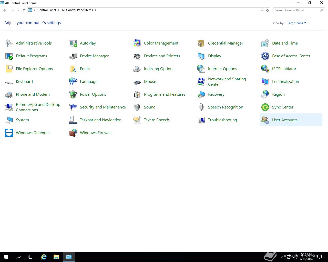Click Taskbar and Navigation link
Image resolution: width=328 pixels, height=262 pixels.
click(x=101, y=120)
